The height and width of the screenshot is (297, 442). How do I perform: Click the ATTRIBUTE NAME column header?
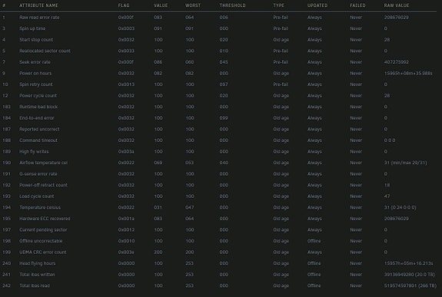coord(38,5)
